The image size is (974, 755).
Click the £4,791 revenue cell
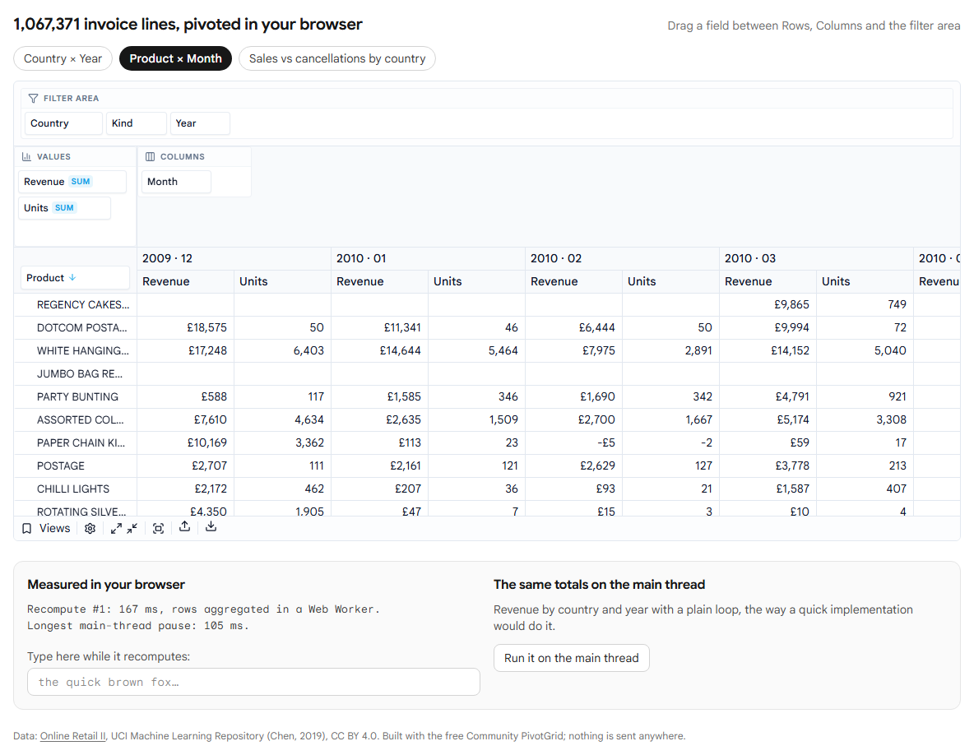pos(768,396)
